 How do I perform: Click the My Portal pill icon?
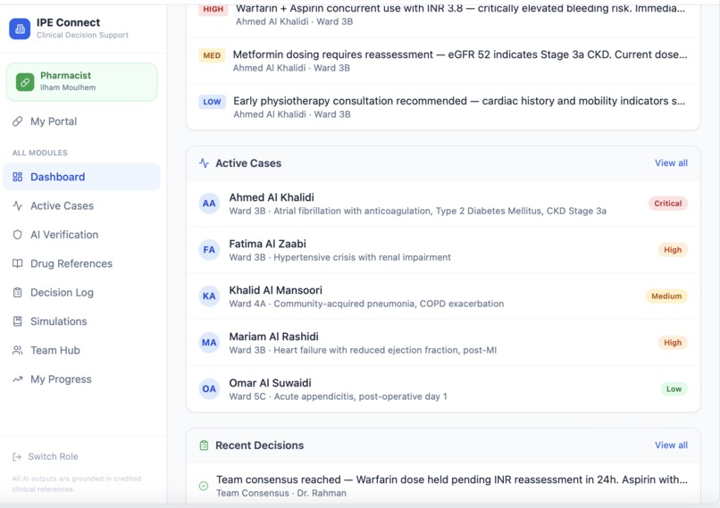[x=18, y=121]
